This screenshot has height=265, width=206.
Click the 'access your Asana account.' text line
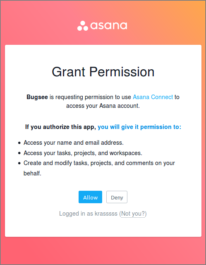tap(103, 106)
